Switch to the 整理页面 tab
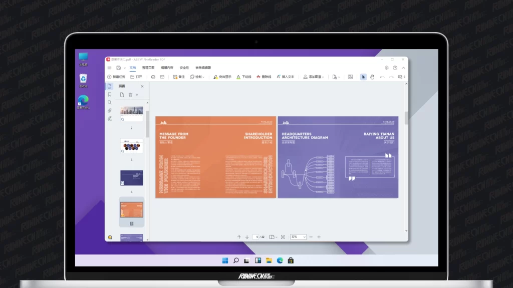This screenshot has height=288, width=513. [x=148, y=67]
